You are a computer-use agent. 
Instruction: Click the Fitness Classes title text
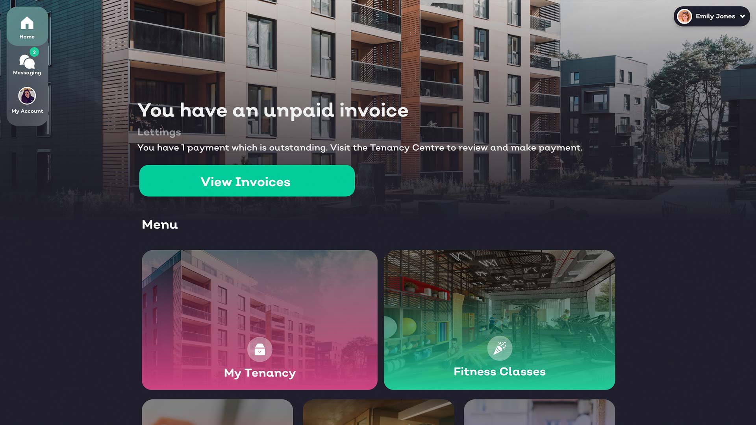point(500,372)
